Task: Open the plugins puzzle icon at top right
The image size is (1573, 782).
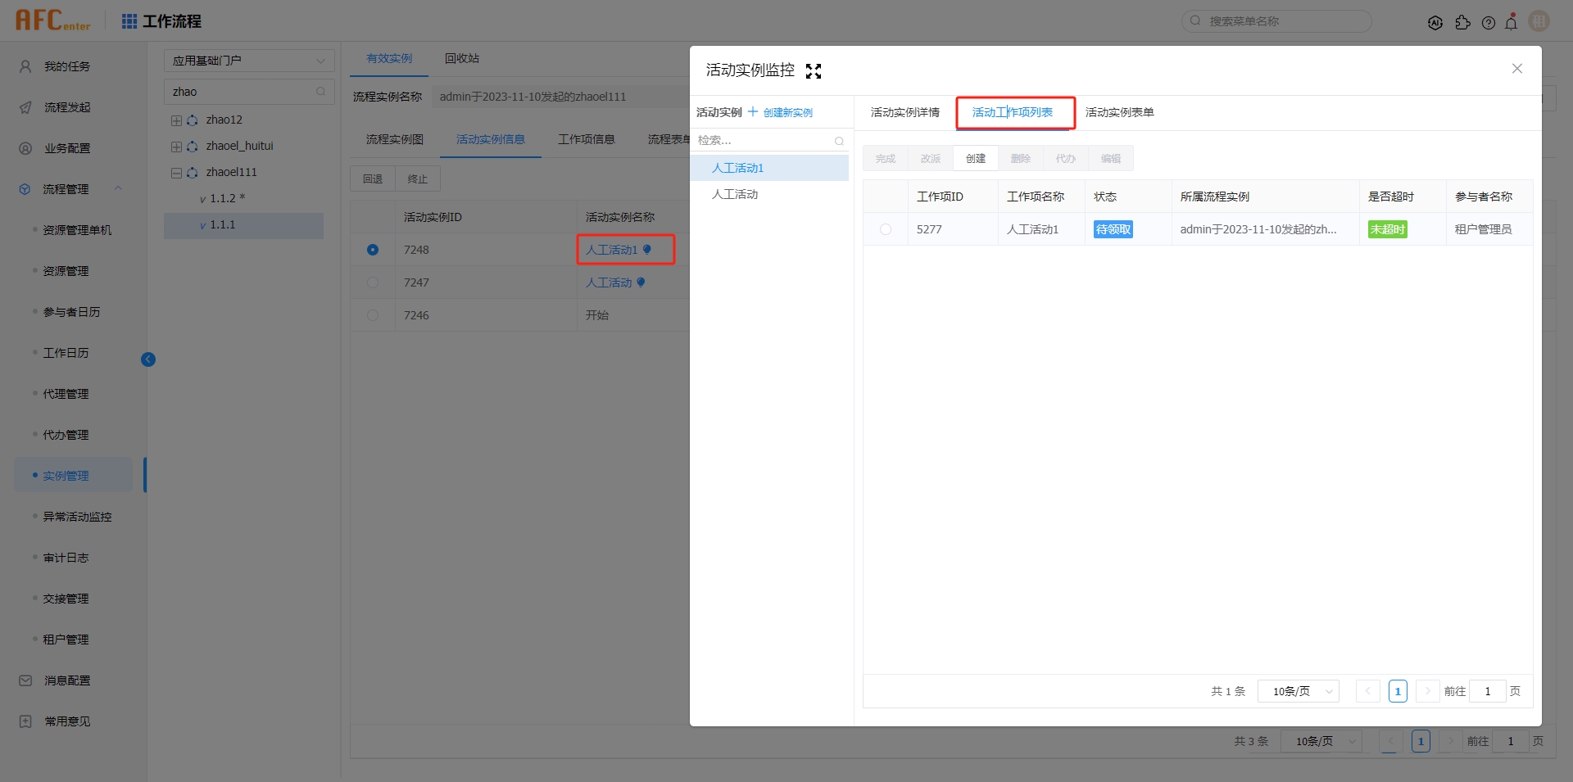Action: point(1464,22)
